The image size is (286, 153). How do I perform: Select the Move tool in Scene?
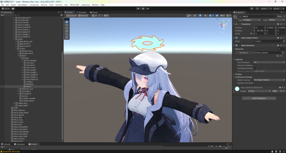click(x=67, y=25)
